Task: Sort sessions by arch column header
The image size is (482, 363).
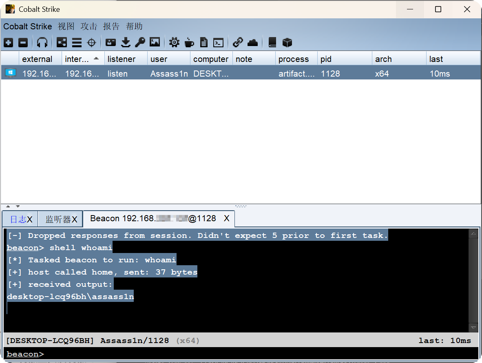Action: (399, 59)
